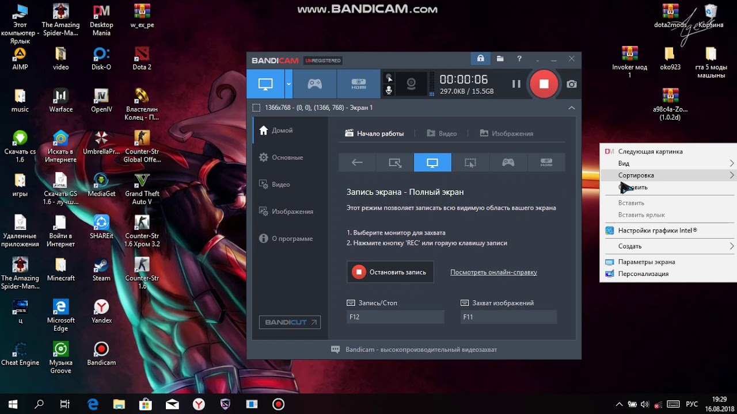Open the Windows Start menu
Screen dimensions: 737x414
[13, 404]
